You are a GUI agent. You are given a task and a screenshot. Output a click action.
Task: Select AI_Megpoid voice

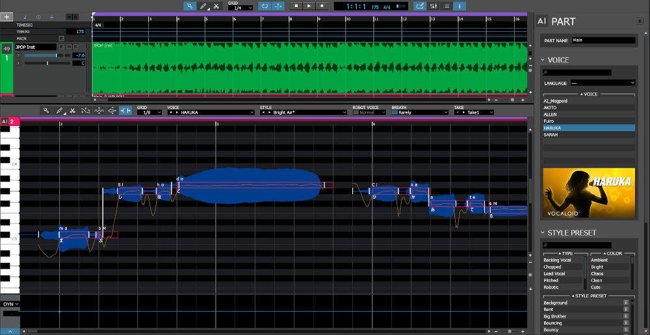(589, 101)
